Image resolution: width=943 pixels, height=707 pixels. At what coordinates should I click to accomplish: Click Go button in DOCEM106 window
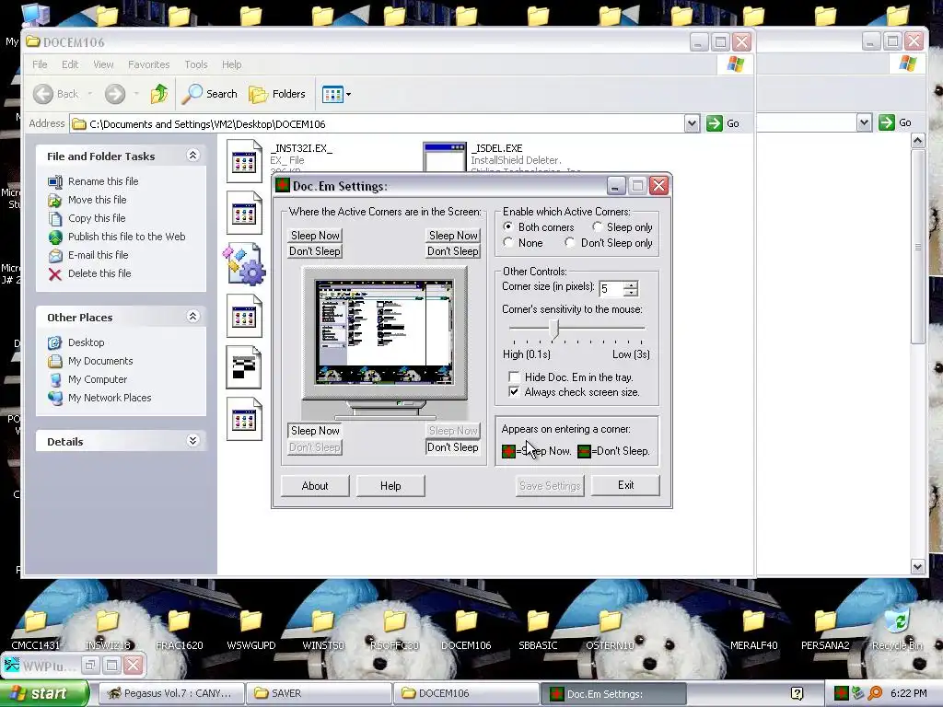coord(723,123)
